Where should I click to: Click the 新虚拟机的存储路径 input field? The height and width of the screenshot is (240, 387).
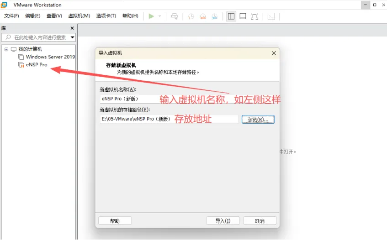[169, 119]
